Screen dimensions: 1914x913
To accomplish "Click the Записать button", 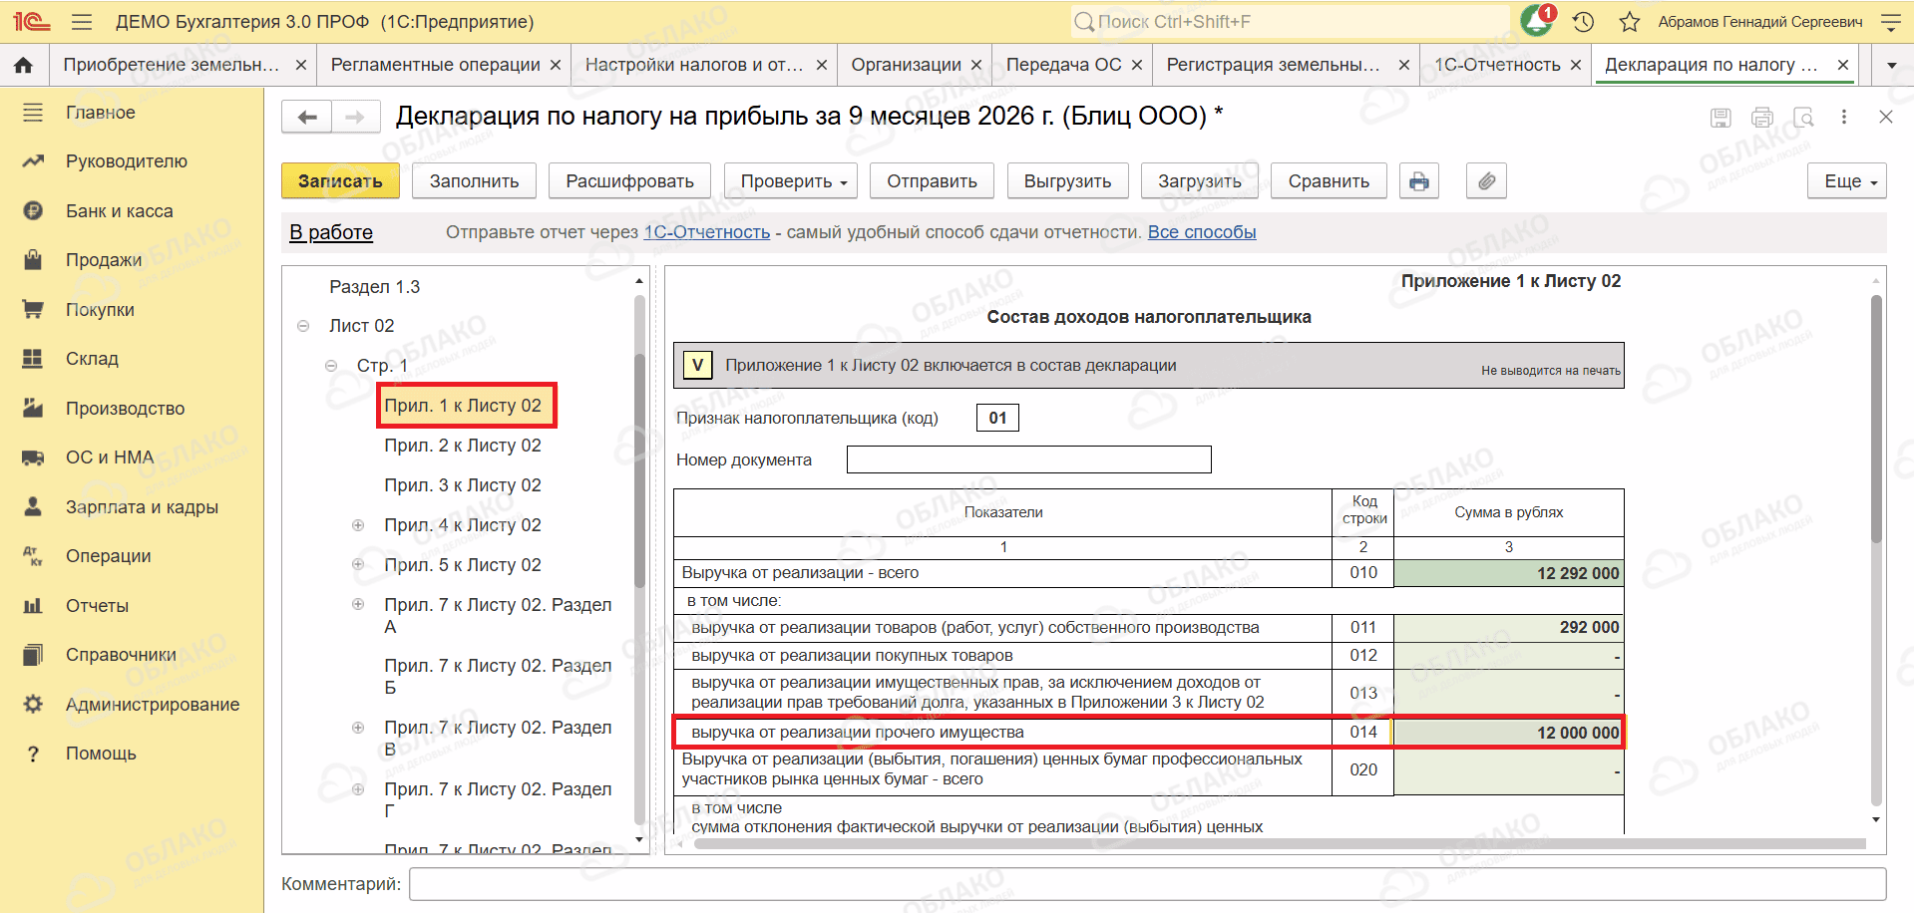I will tap(340, 181).
